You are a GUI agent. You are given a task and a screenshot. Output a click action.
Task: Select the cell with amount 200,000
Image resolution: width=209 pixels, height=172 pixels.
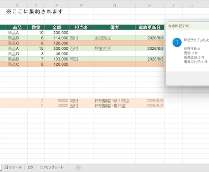pyautogui.click(x=57, y=33)
